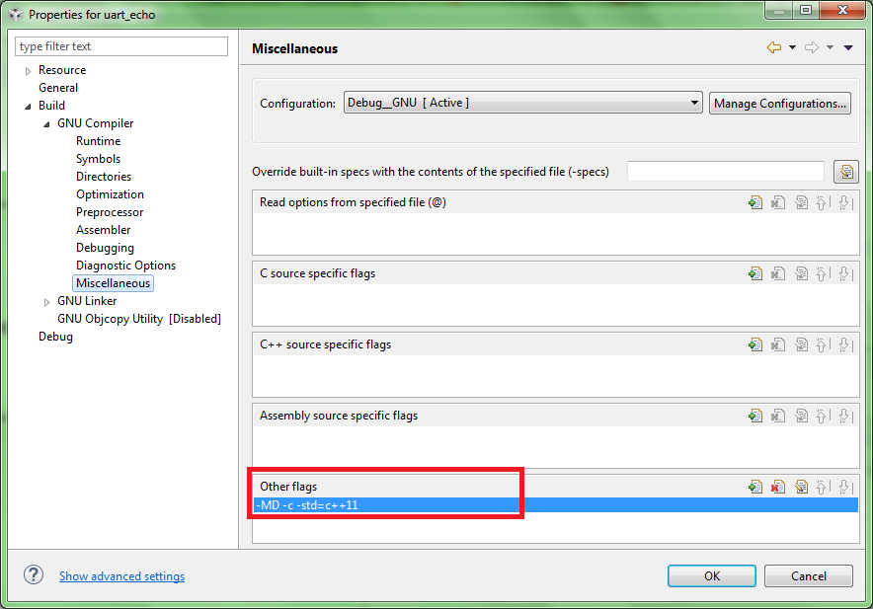This screenshot has width=873, height=609.
Task: Delete the C++ source specific flag
Action: 778,345
